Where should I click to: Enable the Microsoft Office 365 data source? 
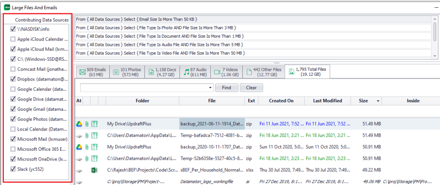12,149
